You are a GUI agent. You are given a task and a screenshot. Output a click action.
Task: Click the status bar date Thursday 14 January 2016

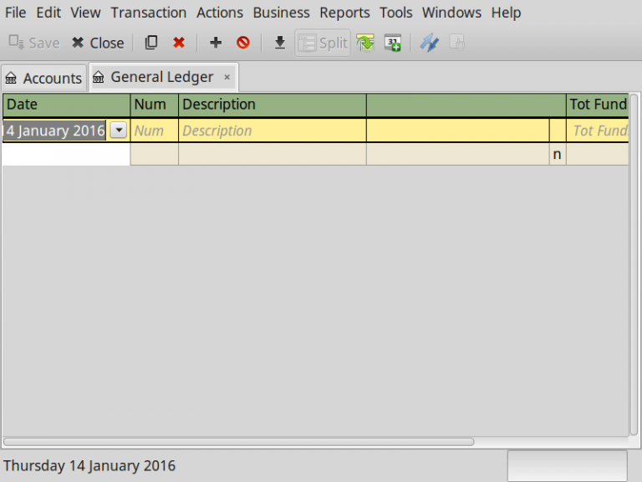tap(89, 465)
